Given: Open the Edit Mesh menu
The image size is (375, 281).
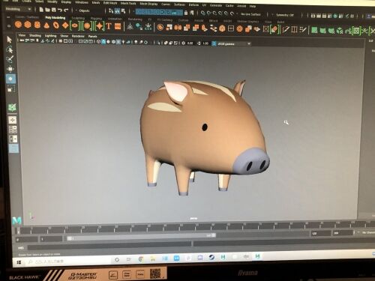Looking at the screenshot, I should [x=110, y=3].
